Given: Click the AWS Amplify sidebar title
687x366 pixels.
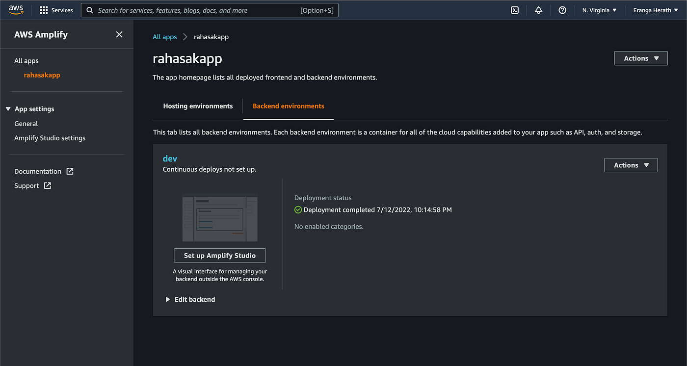Looking at the screenshot, I should (41, 34).
